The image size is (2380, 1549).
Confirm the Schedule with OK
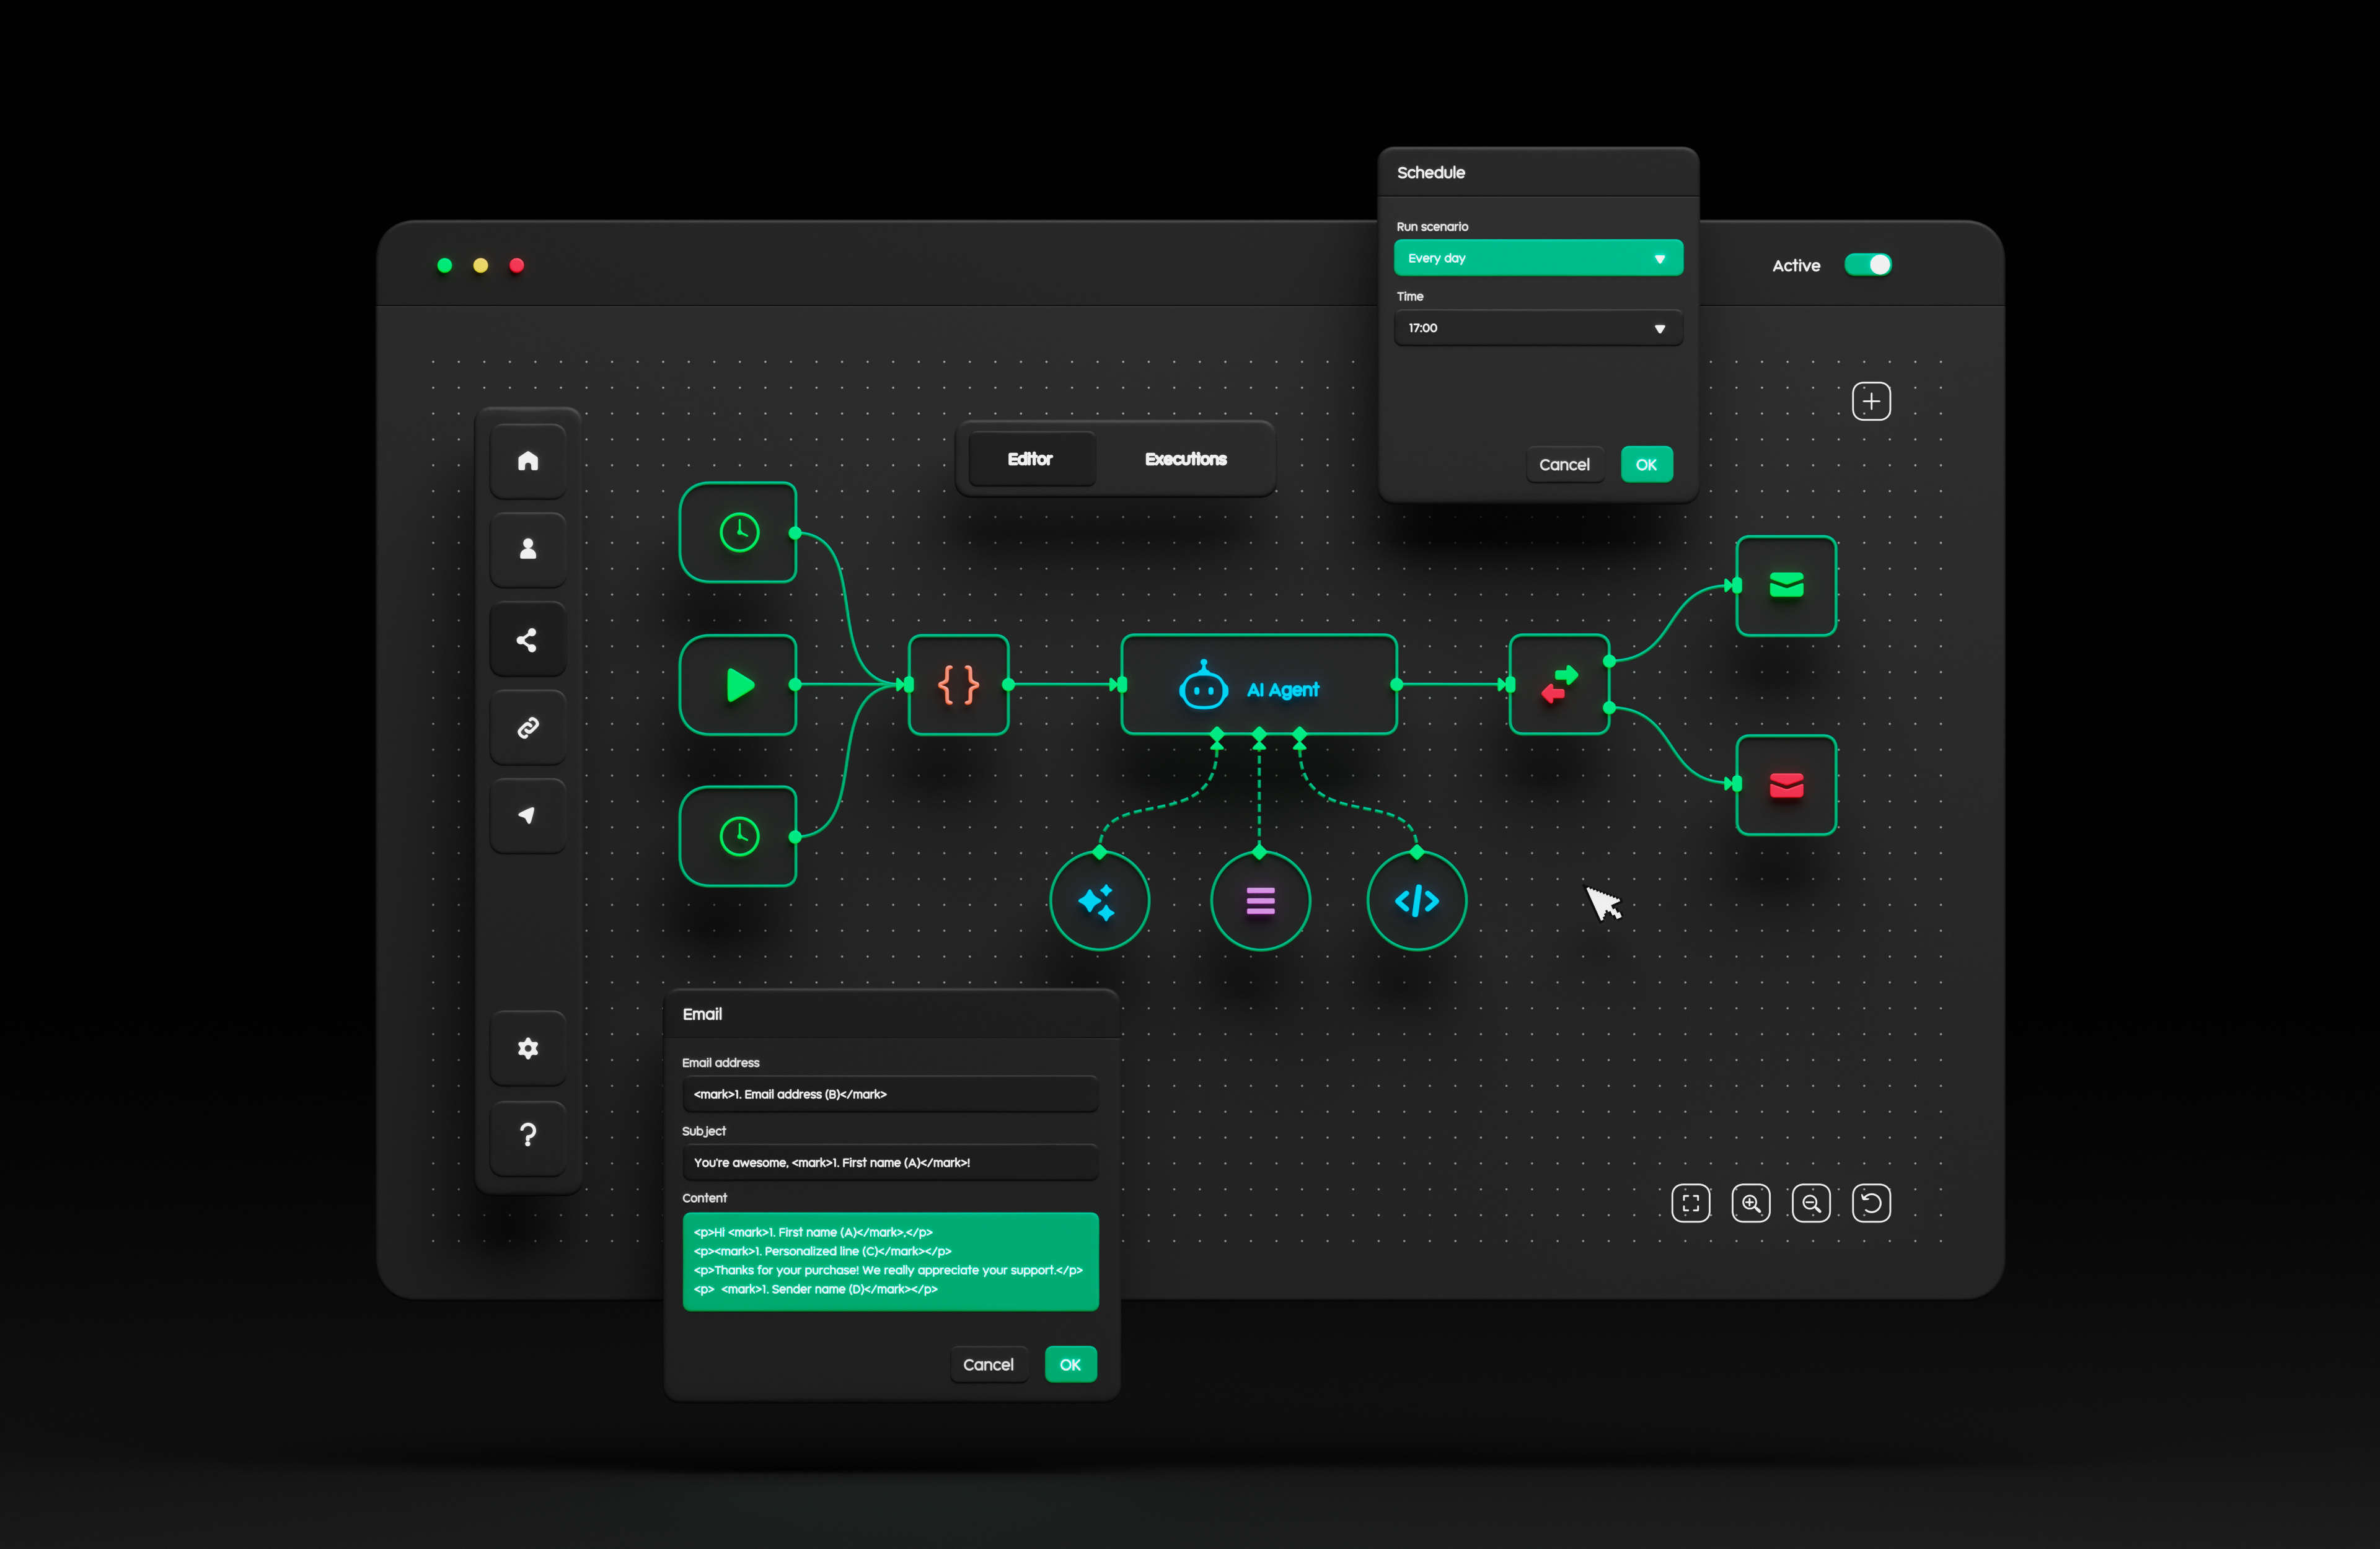[1646, 464]
